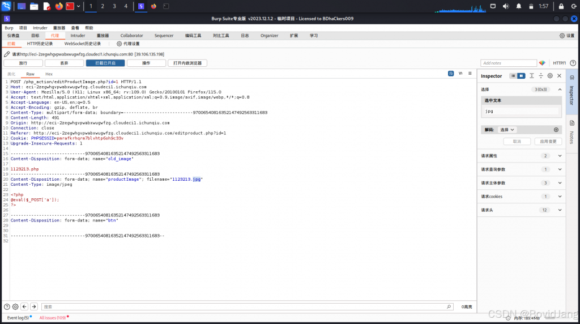Click the 应用变更 apply changes button
This screenshot has height=324, width=580.
(548, 141)
